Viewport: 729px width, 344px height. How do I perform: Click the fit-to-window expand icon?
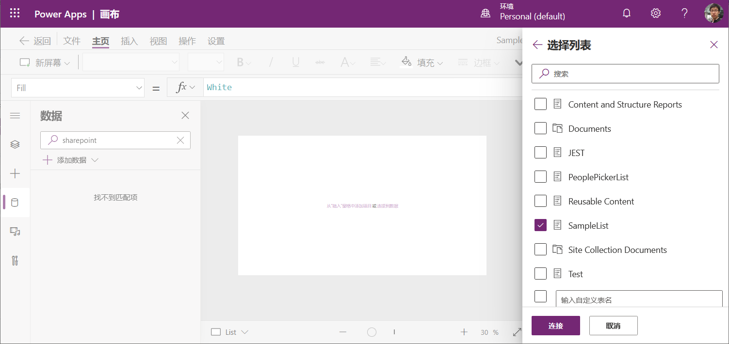pyautogui.click(x=517, y=332)
